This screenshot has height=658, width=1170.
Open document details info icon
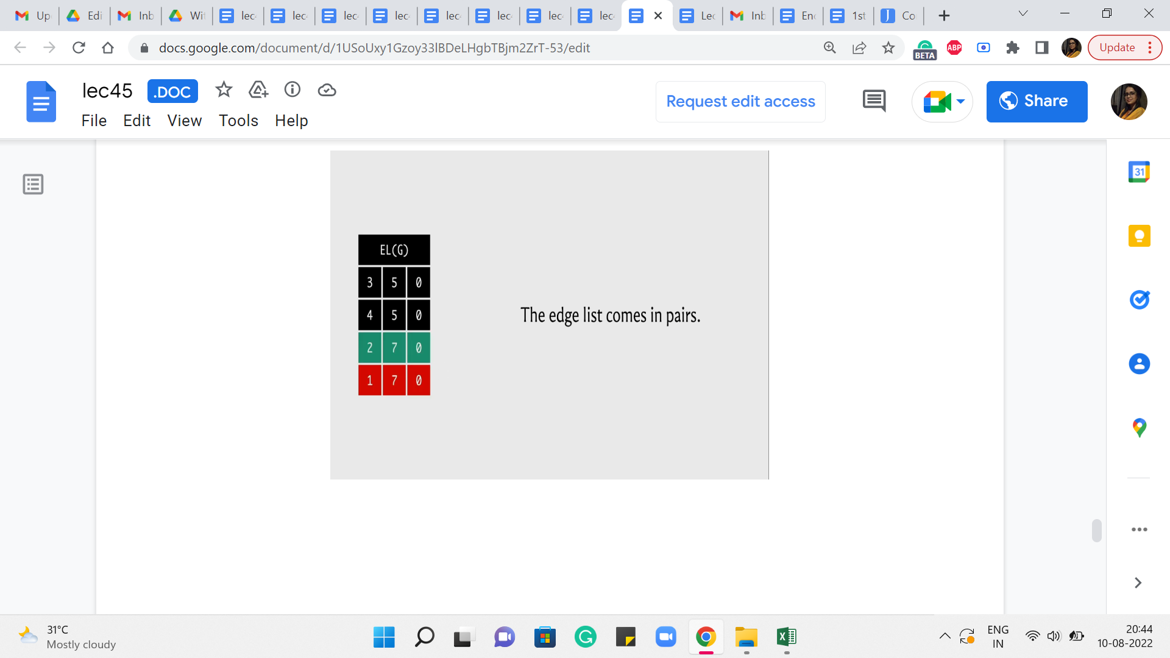coord(292,90)
